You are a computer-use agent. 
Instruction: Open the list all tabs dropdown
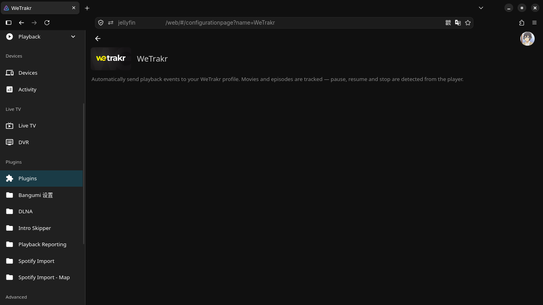(481, 8)
